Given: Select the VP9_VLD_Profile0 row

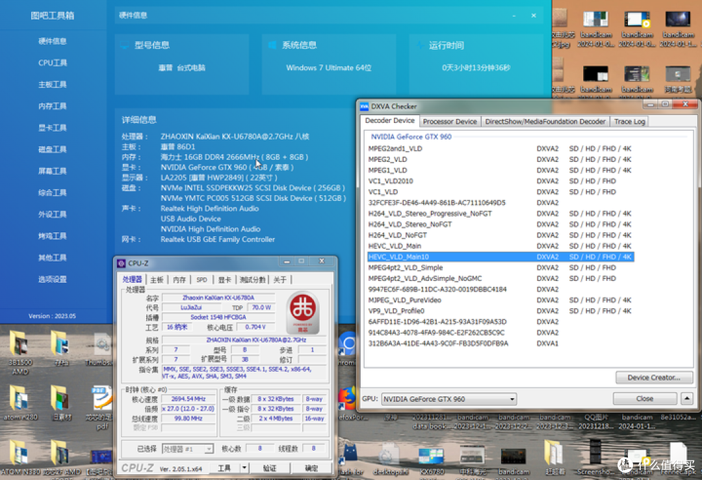Looking at the screenshot, I should click(500, 311).
